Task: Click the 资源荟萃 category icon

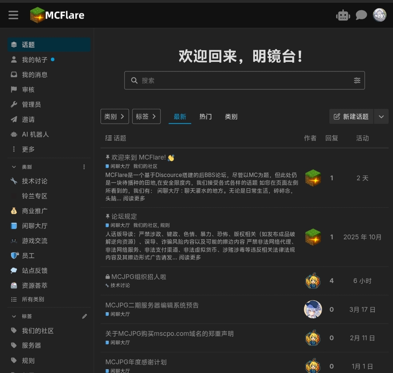Action: 14,286
